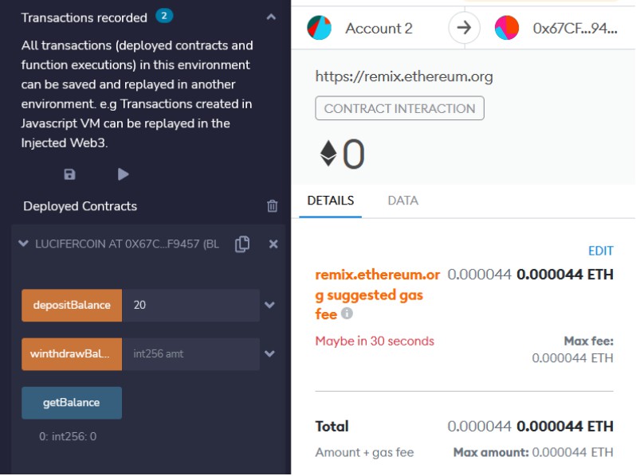Viewport: 636px width, 476px height.
Task: Focus the int256 amt input field
Action: tap(190, 353)
